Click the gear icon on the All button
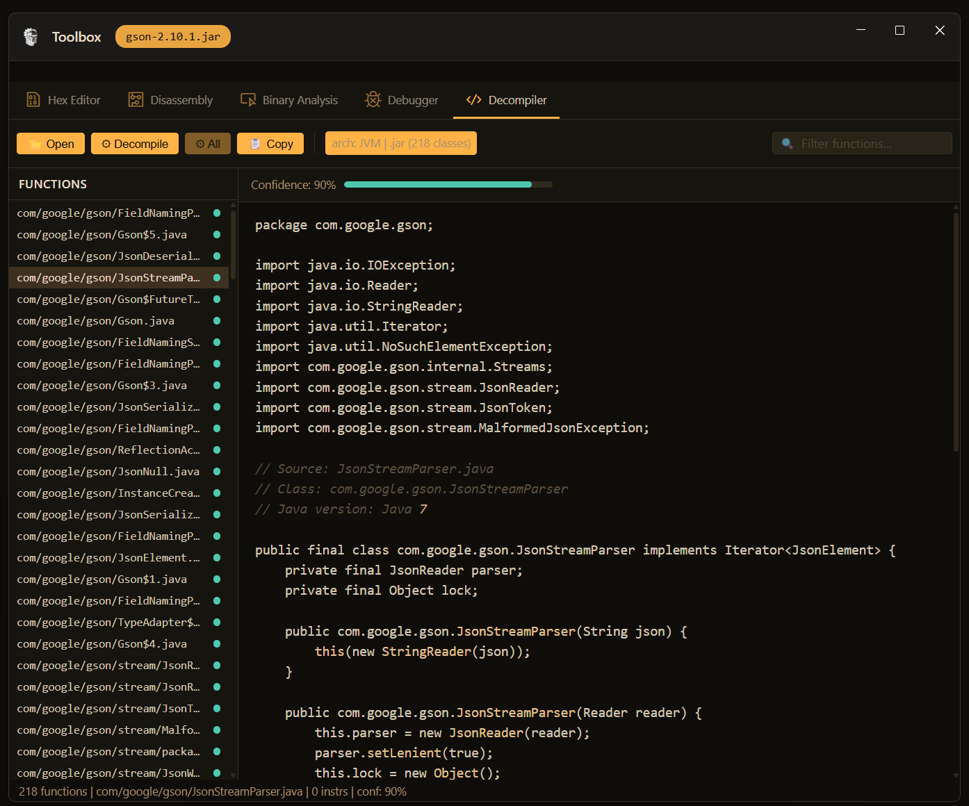 tap(200, 144)
